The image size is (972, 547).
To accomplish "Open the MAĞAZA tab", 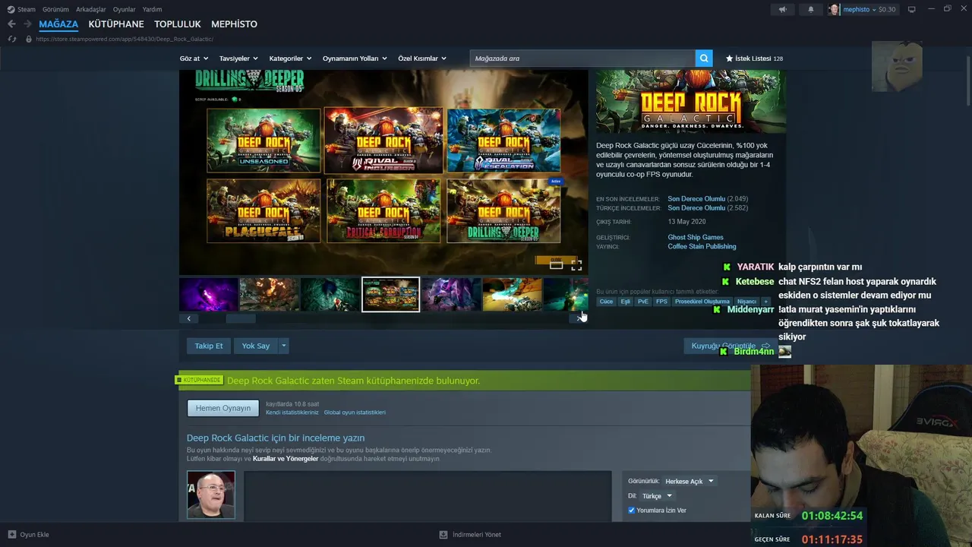I will pyautogui.click(x=58, y=24).
